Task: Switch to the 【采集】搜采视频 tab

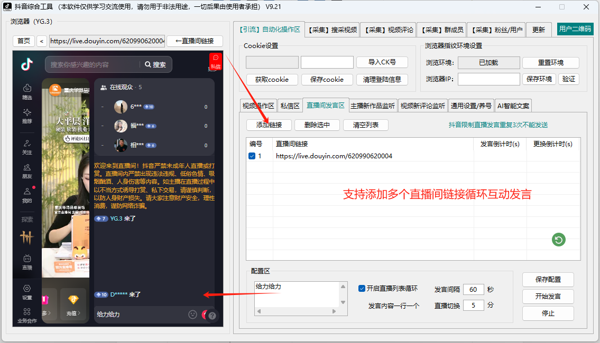Action: click(x=333, y=30)
